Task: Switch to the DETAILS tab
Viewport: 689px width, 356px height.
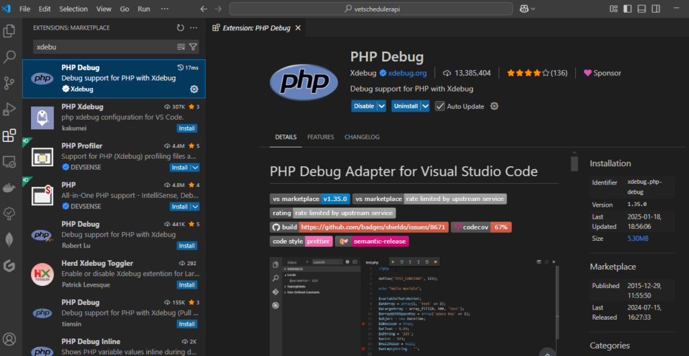Action: (285, 137)
